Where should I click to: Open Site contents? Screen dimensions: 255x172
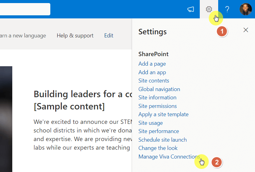click(154, 81)
